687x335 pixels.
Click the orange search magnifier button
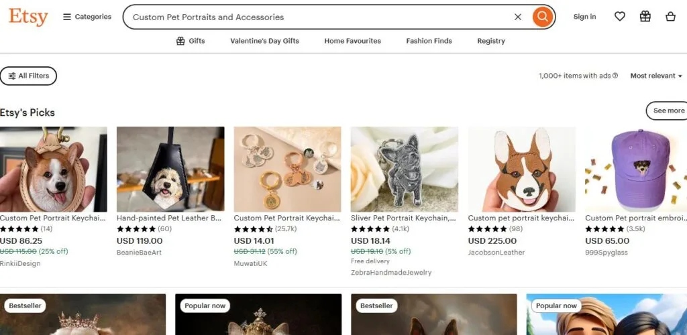[542, 17]
